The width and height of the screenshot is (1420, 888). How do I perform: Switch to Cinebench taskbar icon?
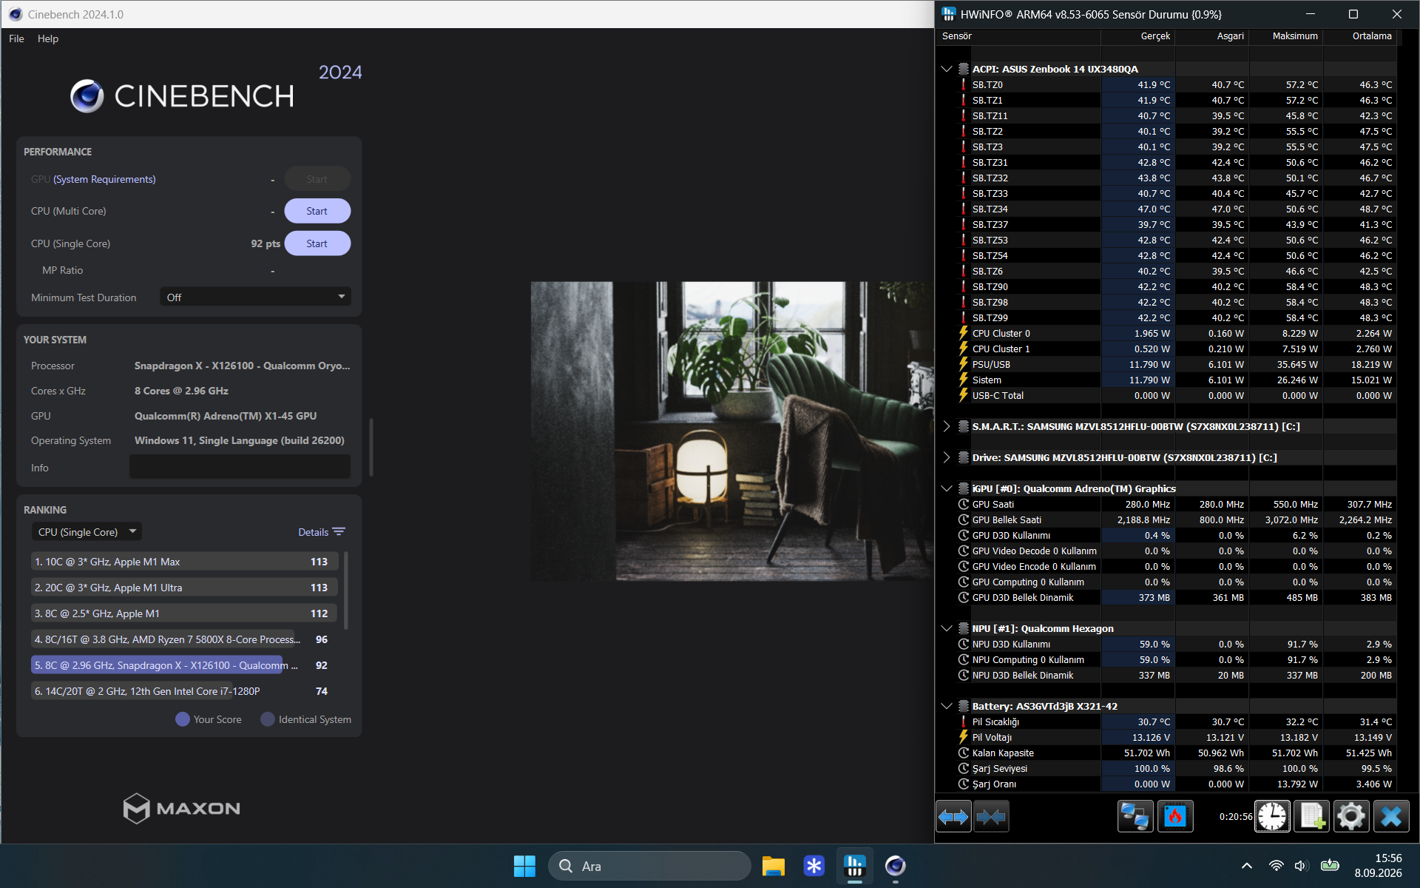(896, 866)
